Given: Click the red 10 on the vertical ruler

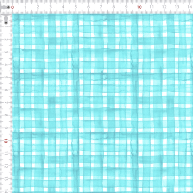Looking at the screenshot, I should point(6,141).
